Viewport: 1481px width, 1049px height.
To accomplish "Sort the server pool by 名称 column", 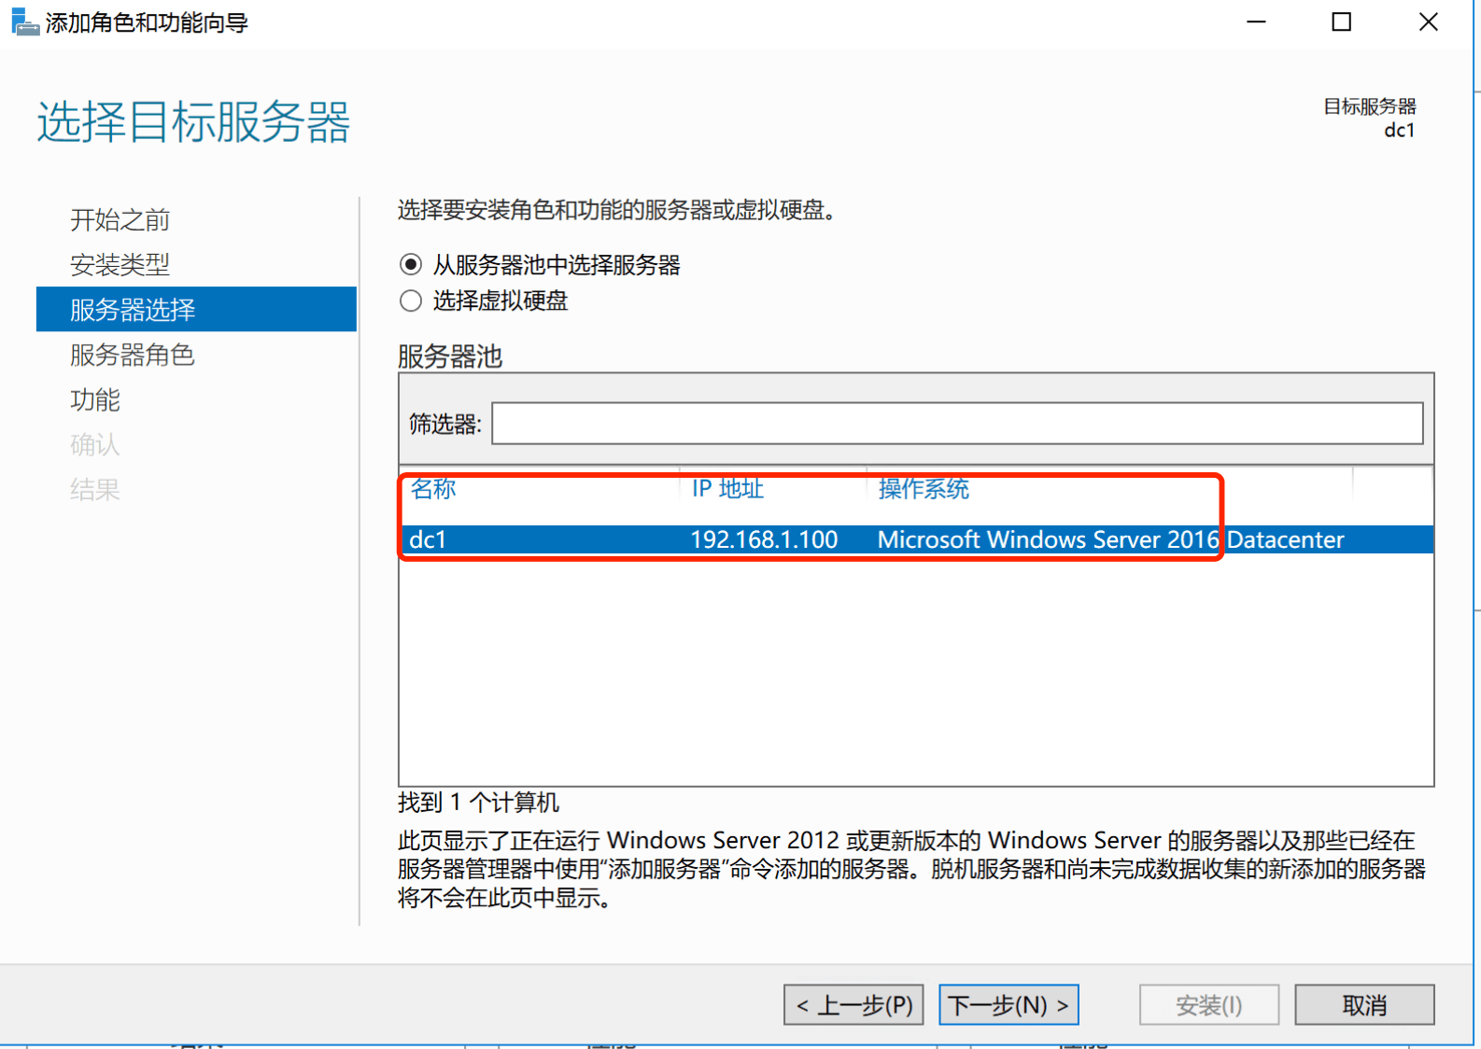I will tap(433, 489).
